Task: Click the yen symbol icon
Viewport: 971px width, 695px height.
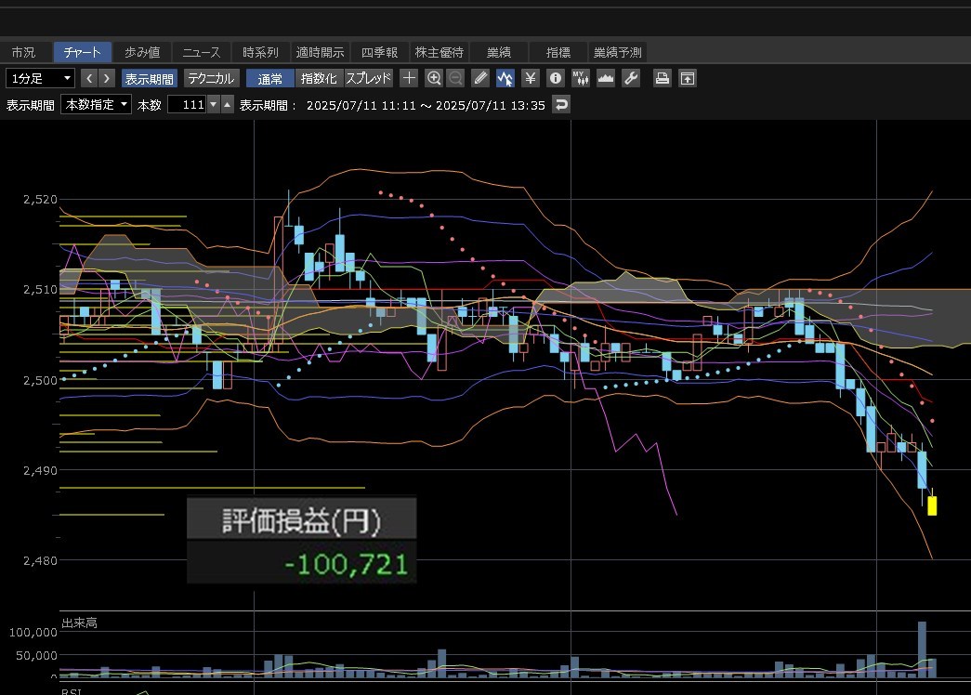Action: pos(530,78)
